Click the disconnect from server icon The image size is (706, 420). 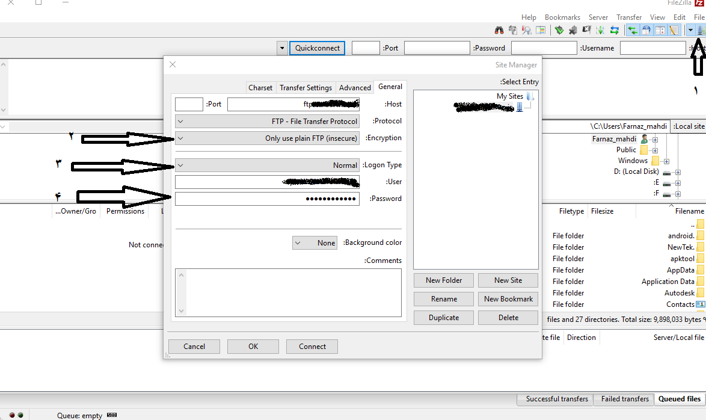(x=572, y=30)
